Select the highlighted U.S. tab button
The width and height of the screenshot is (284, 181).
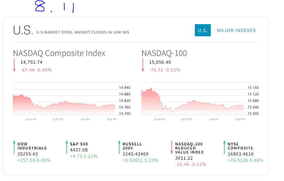(x=203, y=30)
